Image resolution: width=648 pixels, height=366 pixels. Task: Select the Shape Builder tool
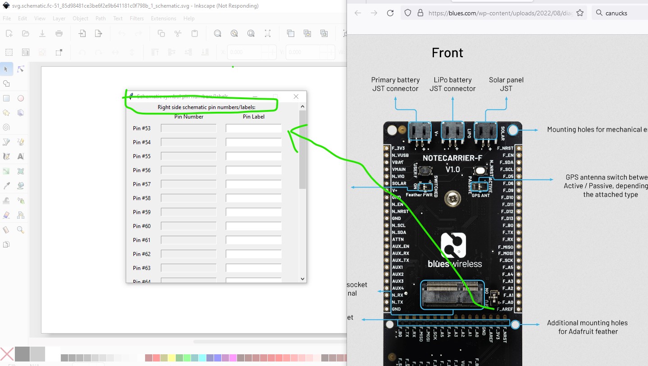pos(6,83)
